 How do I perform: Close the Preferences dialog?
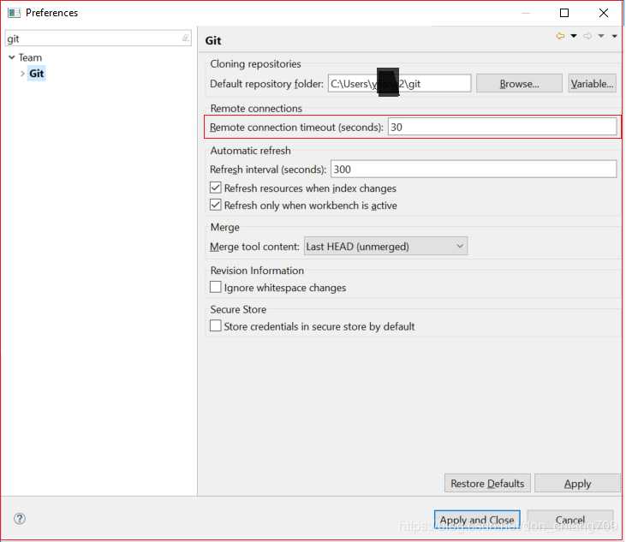click(604, 13)
